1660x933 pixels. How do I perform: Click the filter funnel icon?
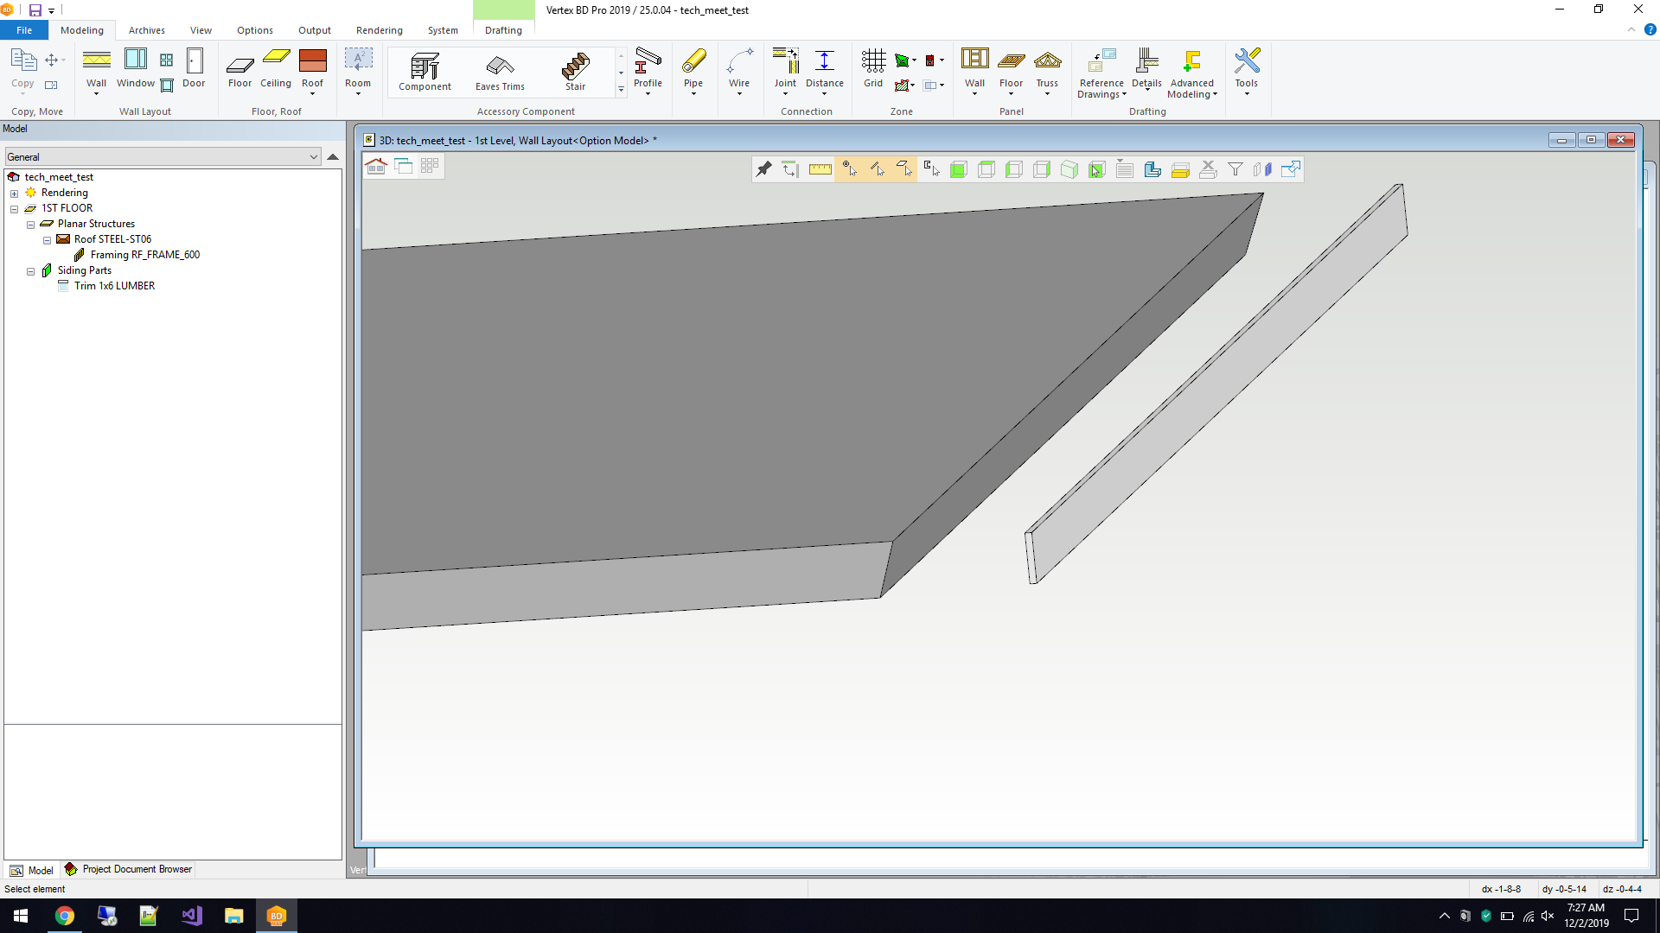1235,169
